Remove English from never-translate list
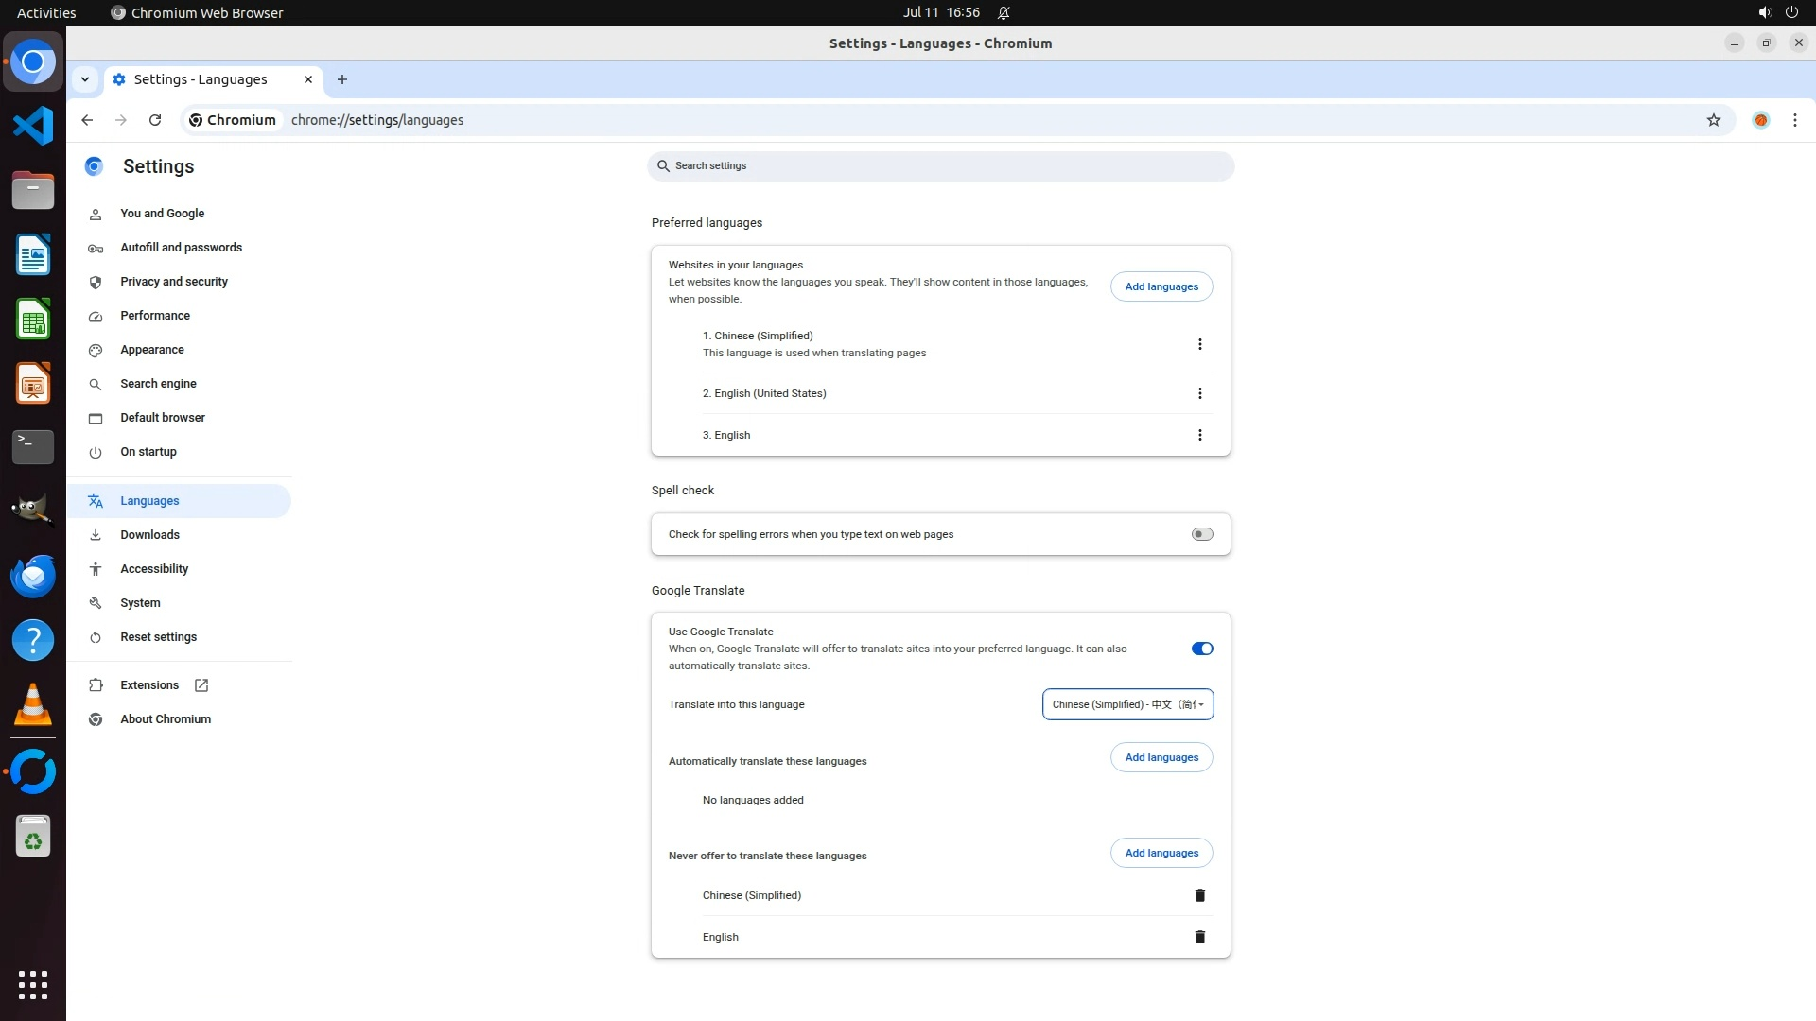This screenshot has height=1021, width=1816. 1199,937
